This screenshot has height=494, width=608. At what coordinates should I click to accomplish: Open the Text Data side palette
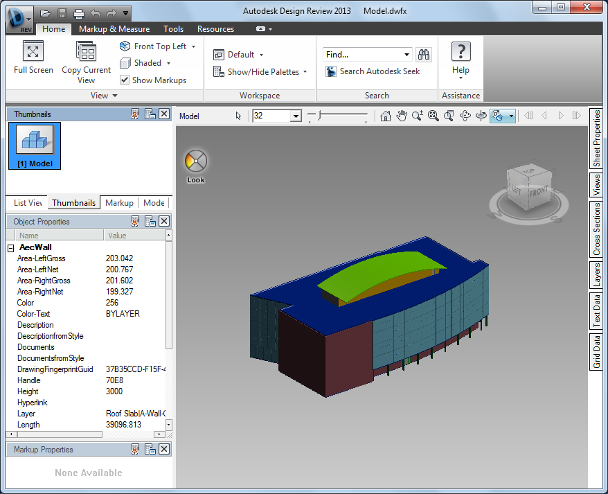click(596, 310)
